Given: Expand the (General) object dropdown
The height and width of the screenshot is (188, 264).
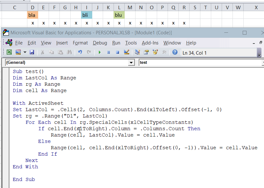Looking at the screenshot, I should [131, 63].
